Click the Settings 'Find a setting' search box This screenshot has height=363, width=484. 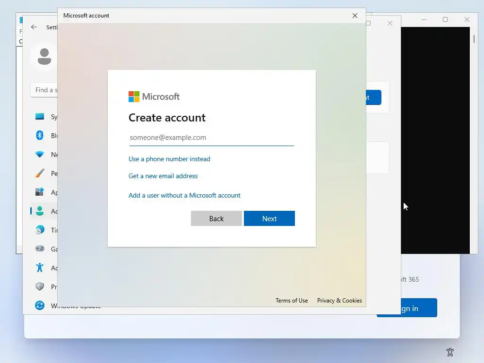tap(44, 90)
